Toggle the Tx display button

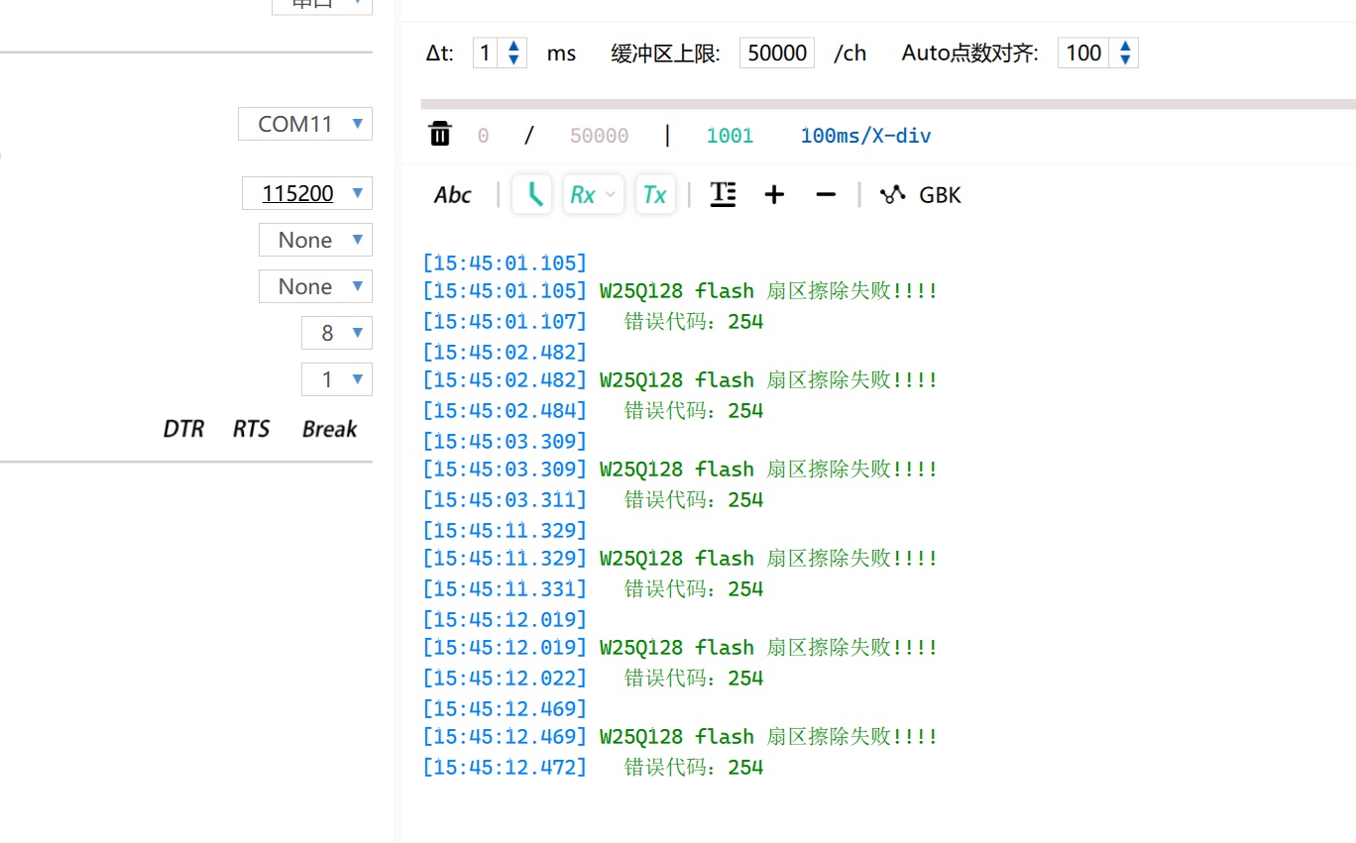pyautogui.click(x=655, y=194)
